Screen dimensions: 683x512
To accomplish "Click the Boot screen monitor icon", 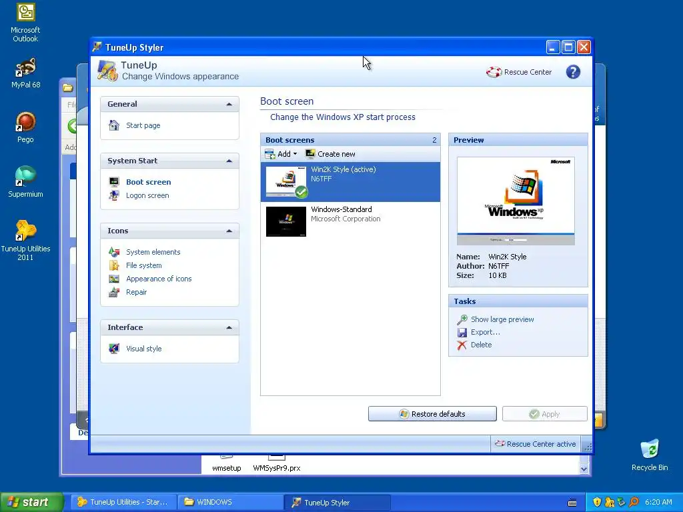I will coord(114,182).
